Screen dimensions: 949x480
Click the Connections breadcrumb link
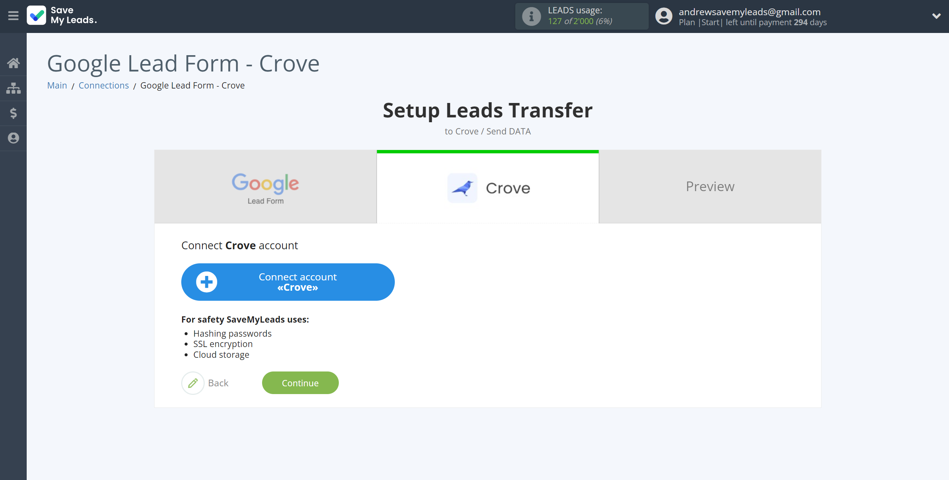click(x=103, y=85)
